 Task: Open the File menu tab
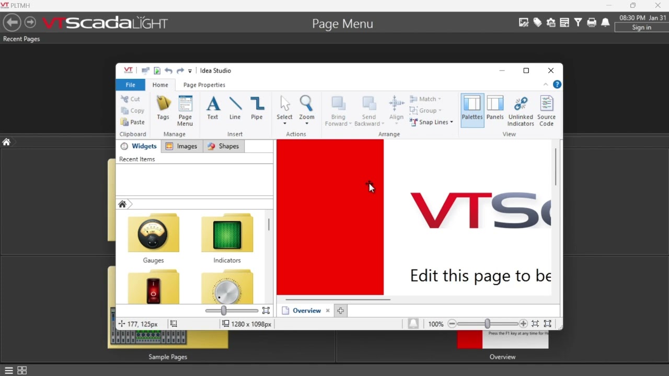pos(131,85)
